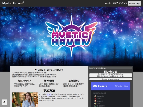Click the Mystic Haven winged logo

tap(71, 36)
